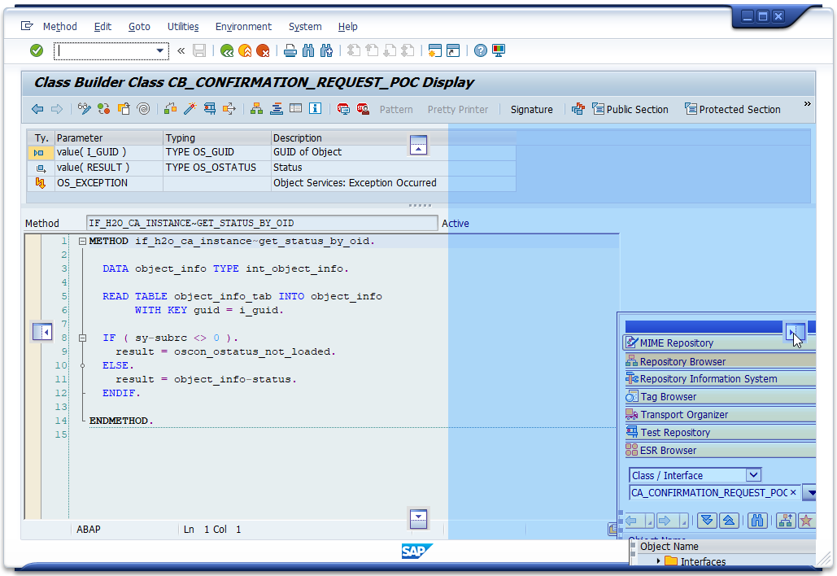This screenshot has height=576, width=837.
Task: Open the Method menu
Action: coord(60,27)
